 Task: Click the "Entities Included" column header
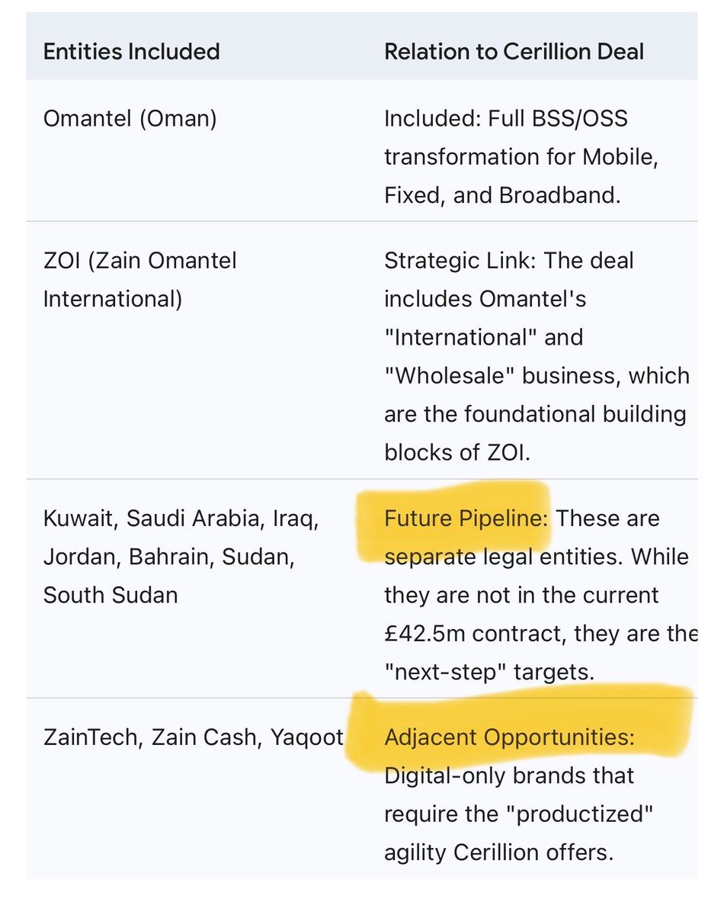click(x=131, y=52)
